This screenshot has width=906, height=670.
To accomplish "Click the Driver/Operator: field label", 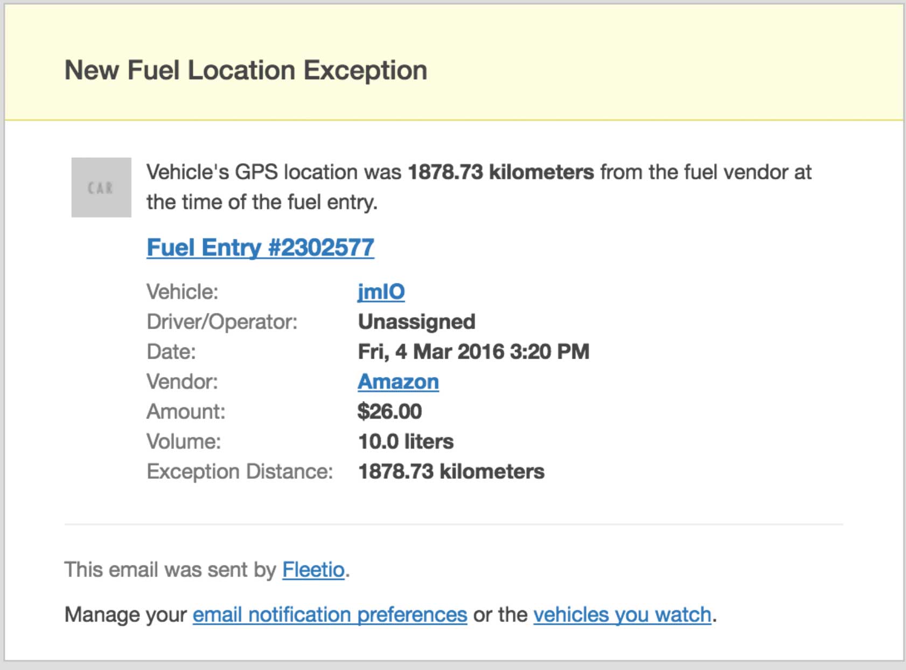I will tap(222, 322).
